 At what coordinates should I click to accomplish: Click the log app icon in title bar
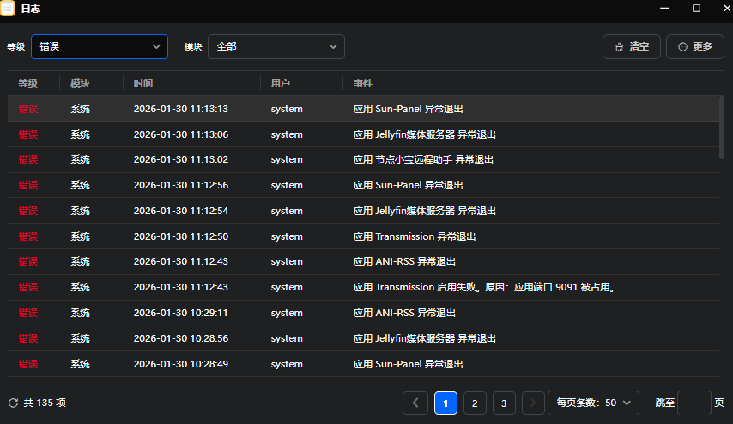8,9
